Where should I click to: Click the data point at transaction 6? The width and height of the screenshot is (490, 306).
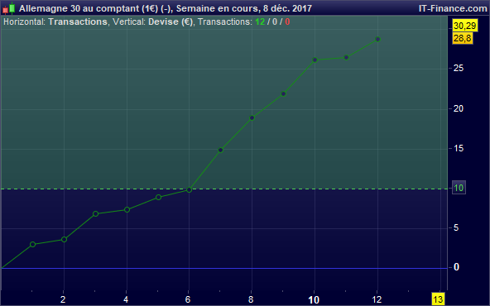[189, 189]
